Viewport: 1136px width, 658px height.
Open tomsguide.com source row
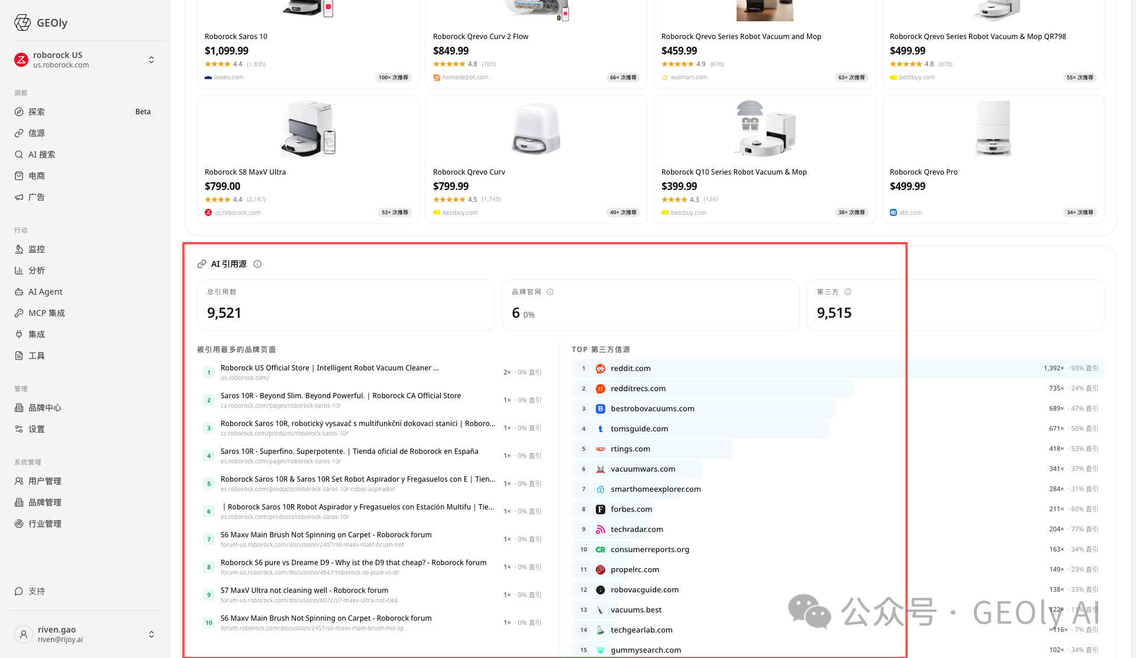pyautogui.click(x=838, y=429)
